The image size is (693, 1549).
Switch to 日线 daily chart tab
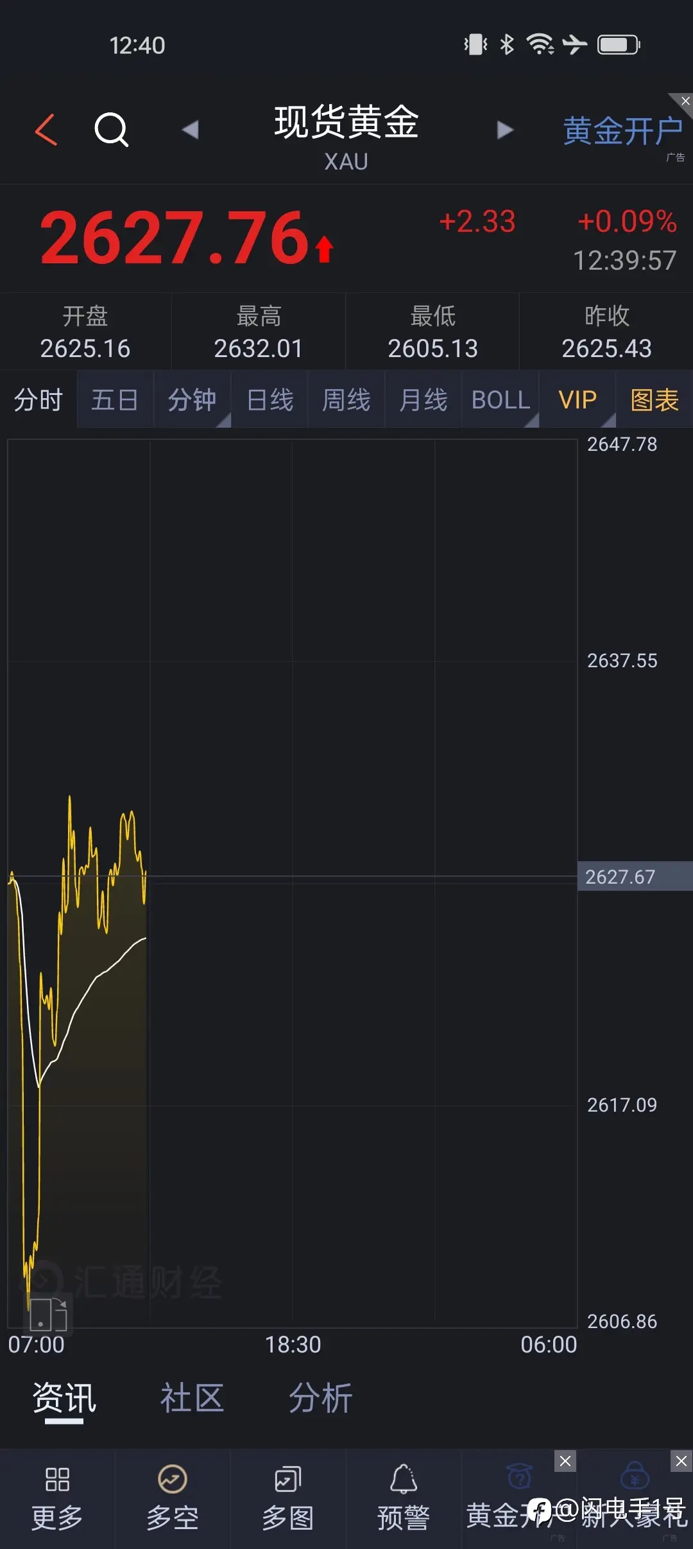click(x=269, y=400)
